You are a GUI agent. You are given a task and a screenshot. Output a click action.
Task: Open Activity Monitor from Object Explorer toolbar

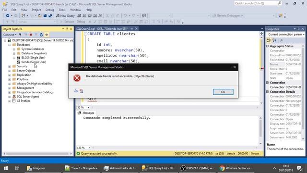pos(47,35)
